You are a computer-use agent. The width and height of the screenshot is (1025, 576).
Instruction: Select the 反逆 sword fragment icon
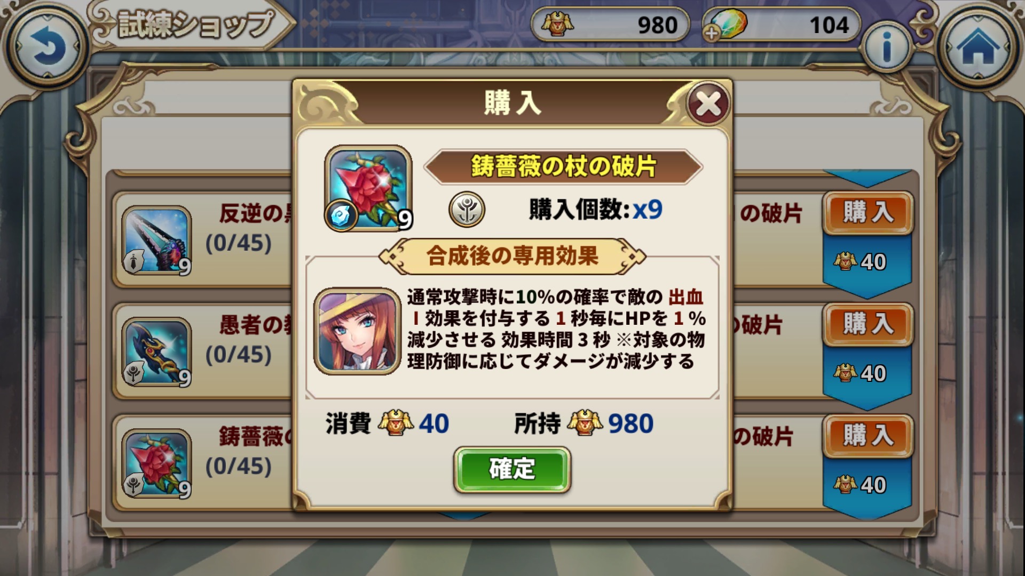coord(156,241)
